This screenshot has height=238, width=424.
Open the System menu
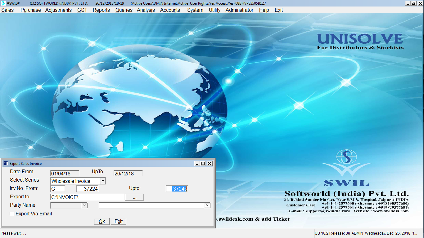click(x=195, y=10)
